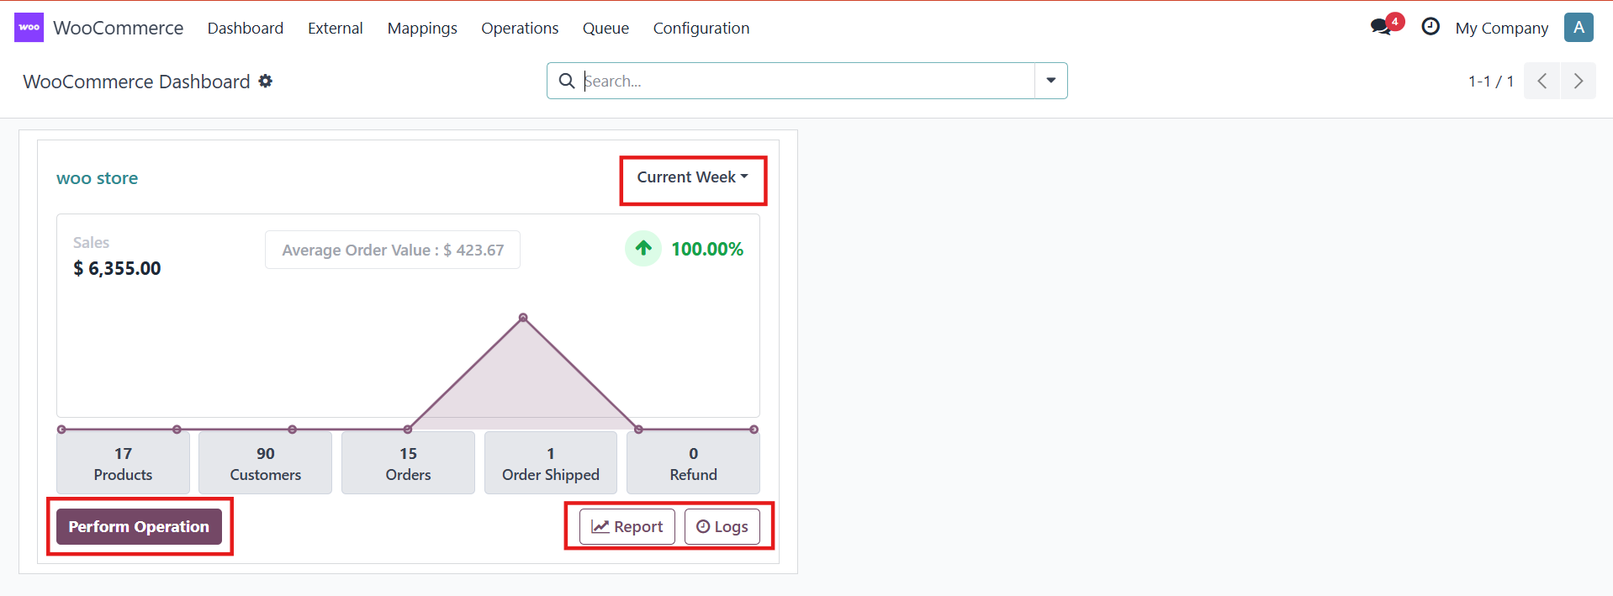This screenshot has height=596, width=1613.
Task: Click the search magnifier icon
Action: pos(567,81)
